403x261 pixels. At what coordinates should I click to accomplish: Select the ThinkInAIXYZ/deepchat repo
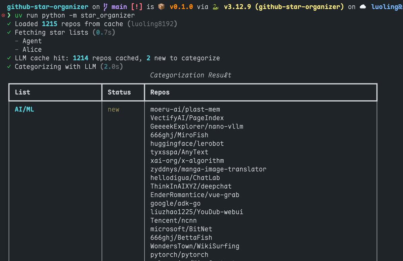click(191, 186)
